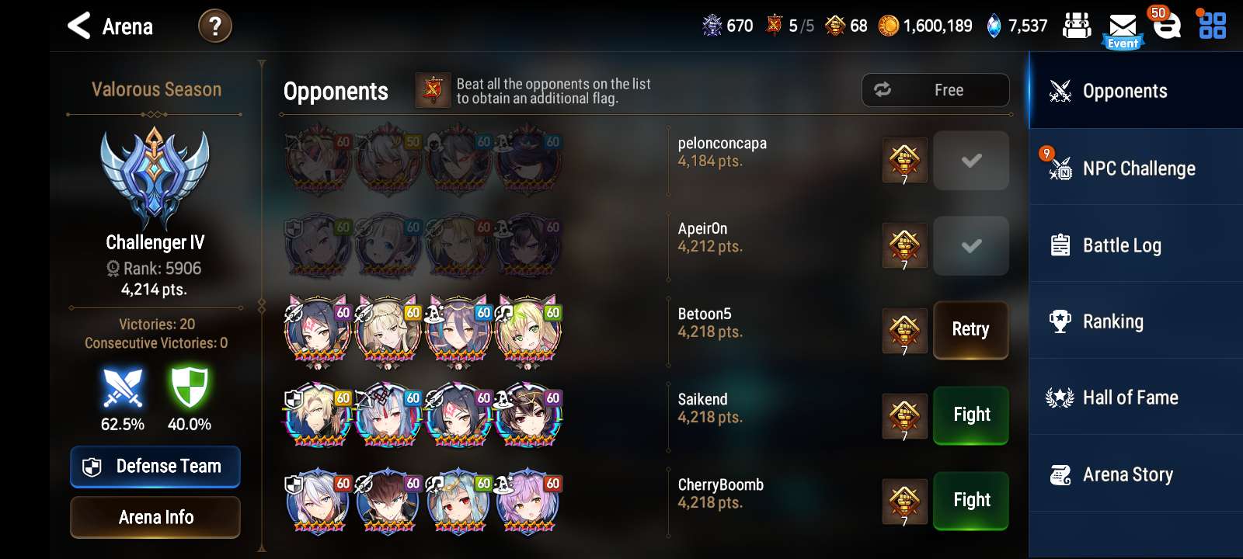Tap the skystone crystal currency icon
The image size is (1243, 559).
point(994,26)
